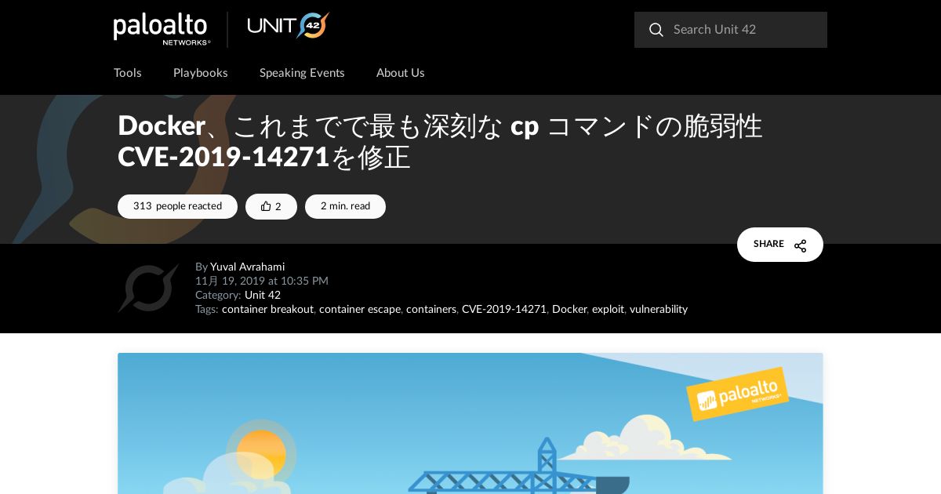Open the exploit tag
This screenshot has width=941, height=494.
tap(608, 310)
